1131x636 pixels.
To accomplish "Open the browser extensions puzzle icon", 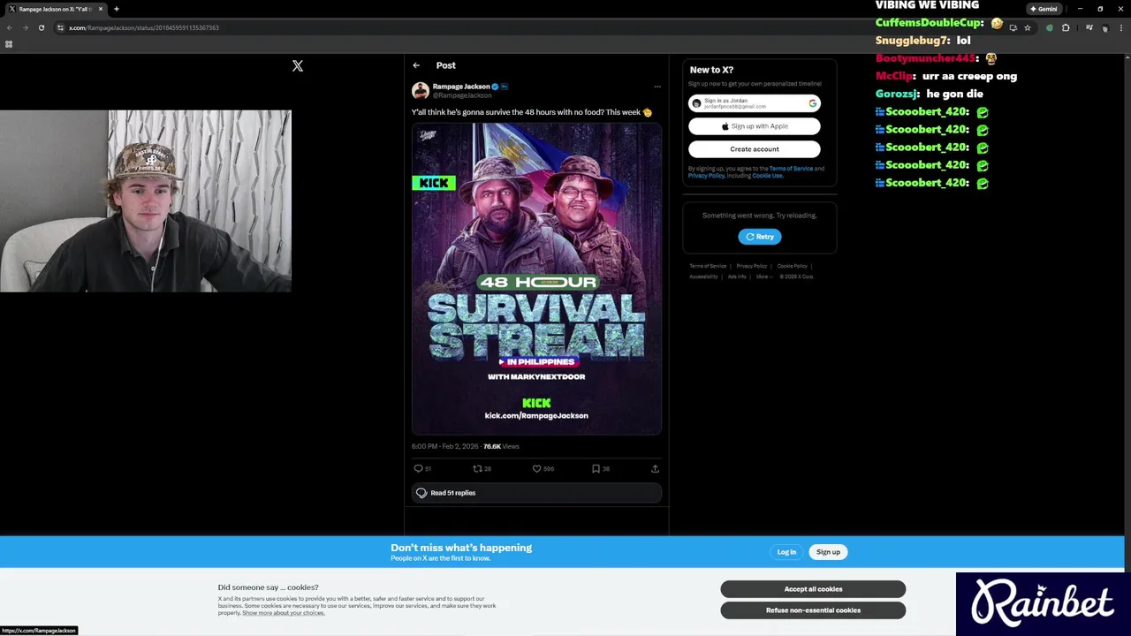I will (1066, 27).
